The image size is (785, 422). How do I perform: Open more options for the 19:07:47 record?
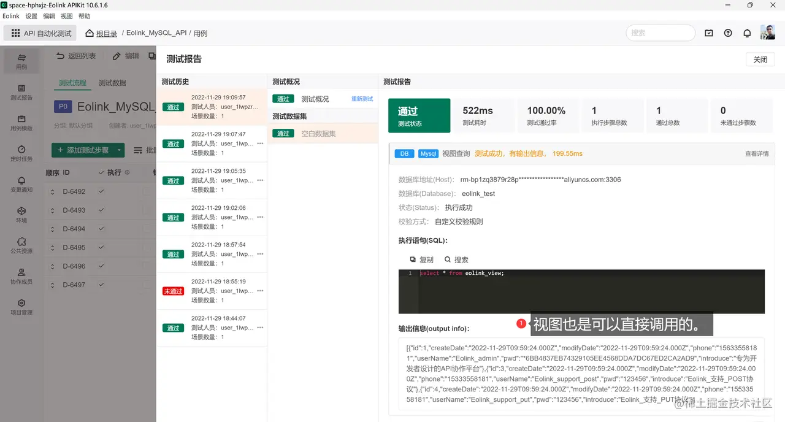pos(260,144)
